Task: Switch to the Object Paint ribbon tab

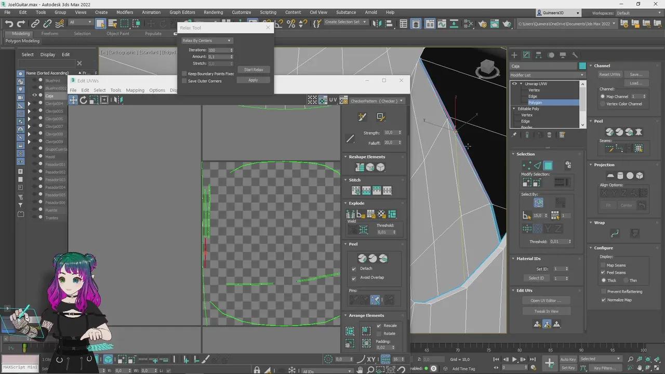Action: click(x=118, y=34)
